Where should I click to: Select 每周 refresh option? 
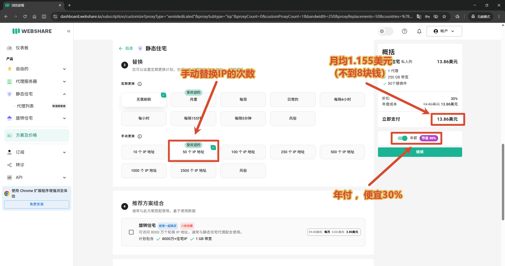coord(243,100)
